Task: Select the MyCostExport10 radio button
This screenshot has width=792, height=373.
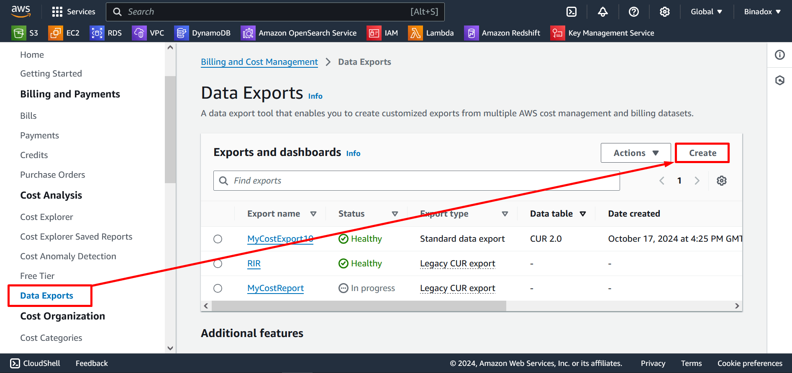Action: point(218,239)
